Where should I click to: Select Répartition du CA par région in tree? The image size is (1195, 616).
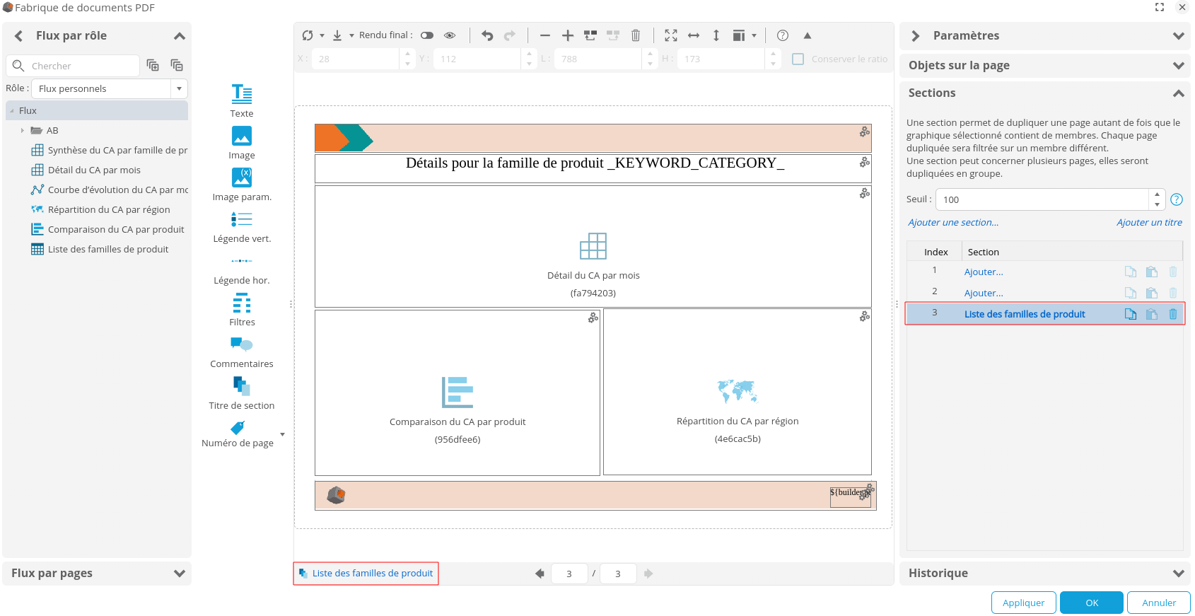(x=100, y=209)
